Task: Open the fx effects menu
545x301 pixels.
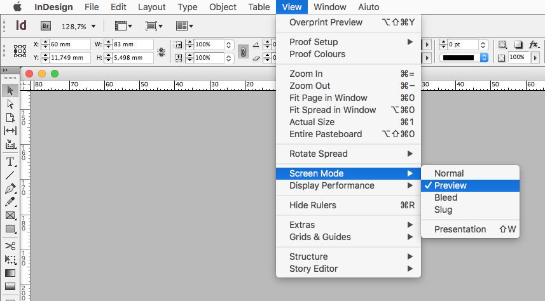Action: [534, 44]
